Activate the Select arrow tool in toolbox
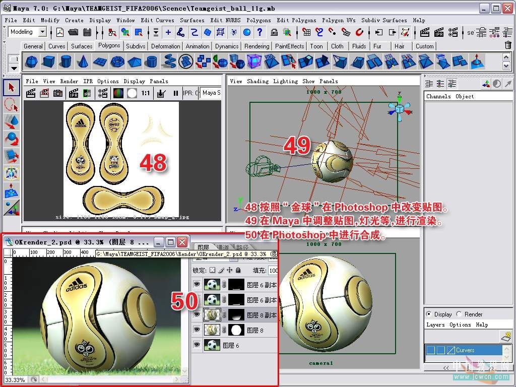This screenshot has width=516, height=387. click(x=12, y=88)
